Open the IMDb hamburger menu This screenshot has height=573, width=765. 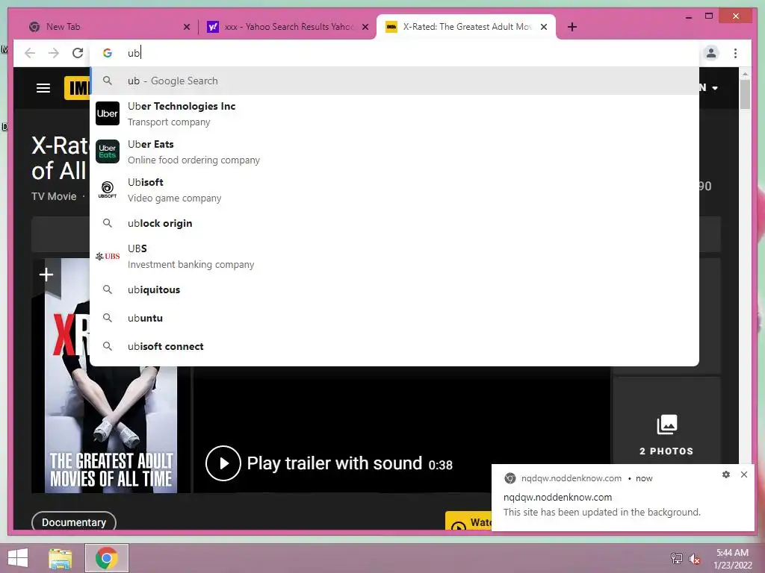coord(43,88)
